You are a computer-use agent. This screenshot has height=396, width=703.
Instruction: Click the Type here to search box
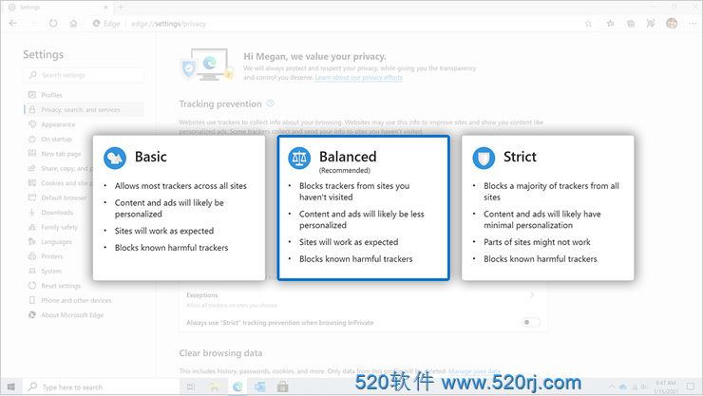pos(101,387)
